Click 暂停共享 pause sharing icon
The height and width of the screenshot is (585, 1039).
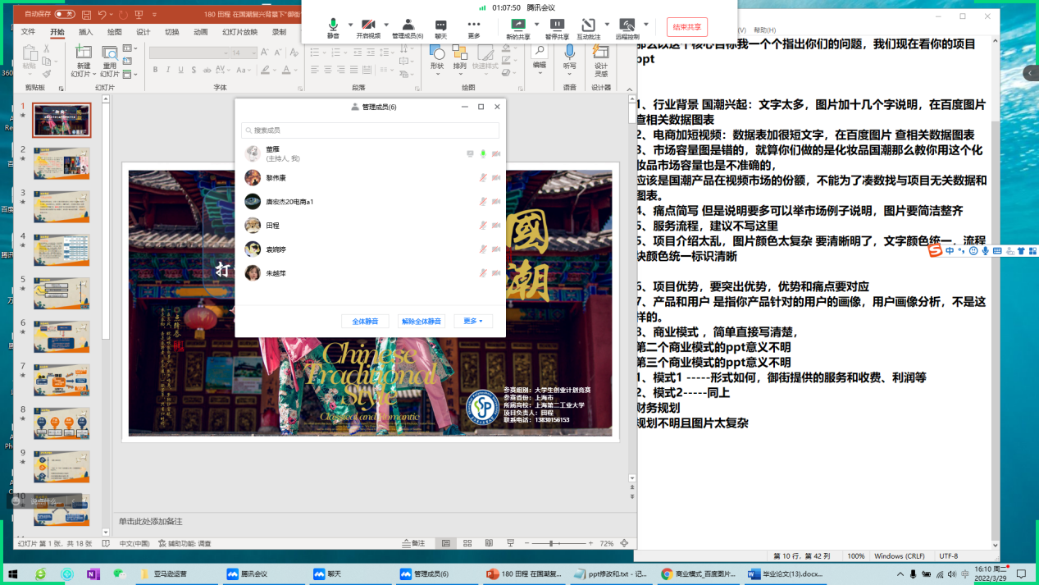click(x=557, y=25)
